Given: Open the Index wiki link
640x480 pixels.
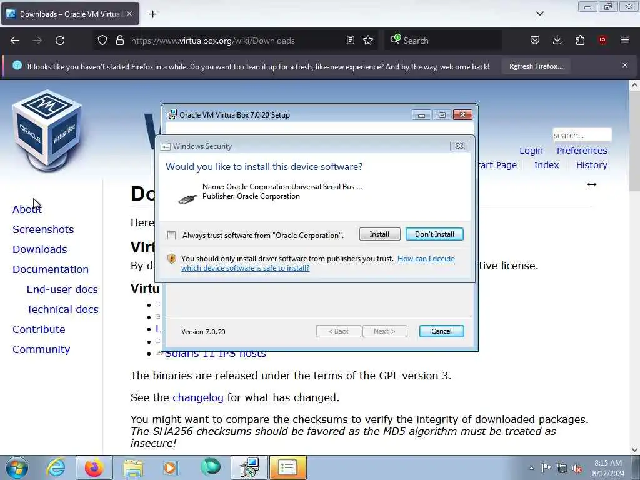Looking at the screenshot, I should (546, 165).
